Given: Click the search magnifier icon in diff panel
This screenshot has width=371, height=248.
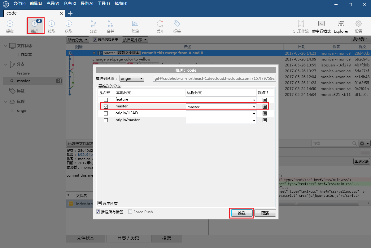Looking at the screenshot, I should click(354, 143).
